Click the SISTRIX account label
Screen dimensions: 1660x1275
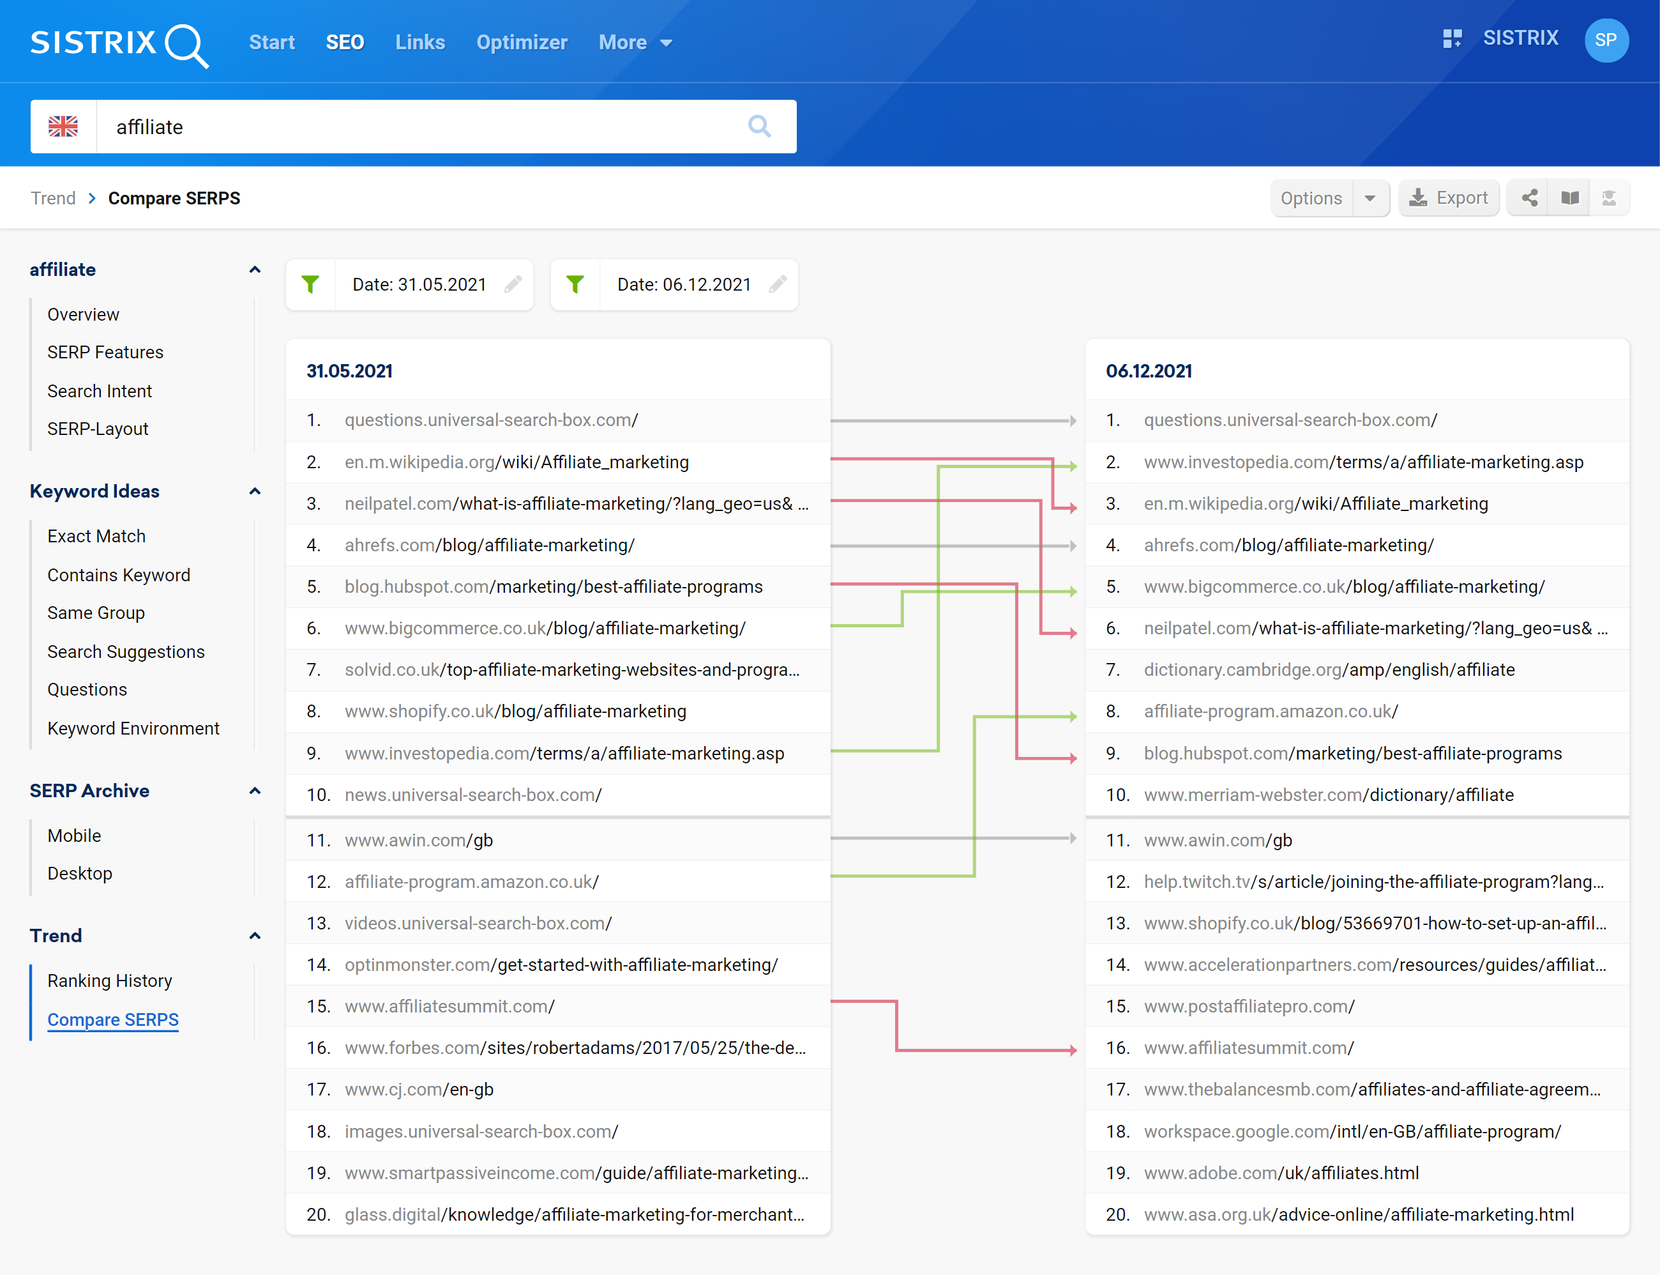tap(1520, 38)
